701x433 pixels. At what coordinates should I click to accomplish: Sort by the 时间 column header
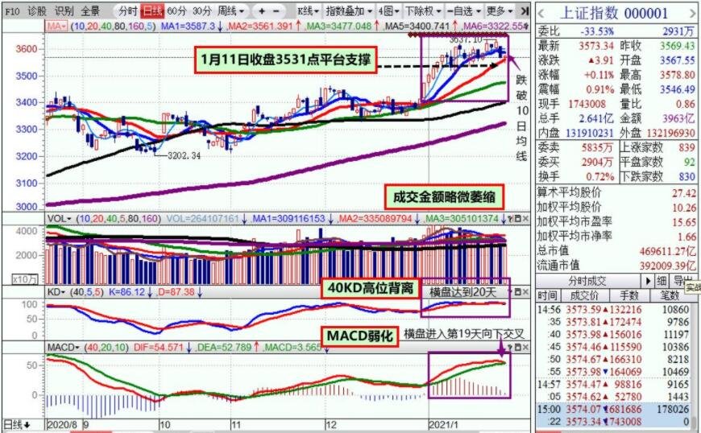tap(547, 295)
